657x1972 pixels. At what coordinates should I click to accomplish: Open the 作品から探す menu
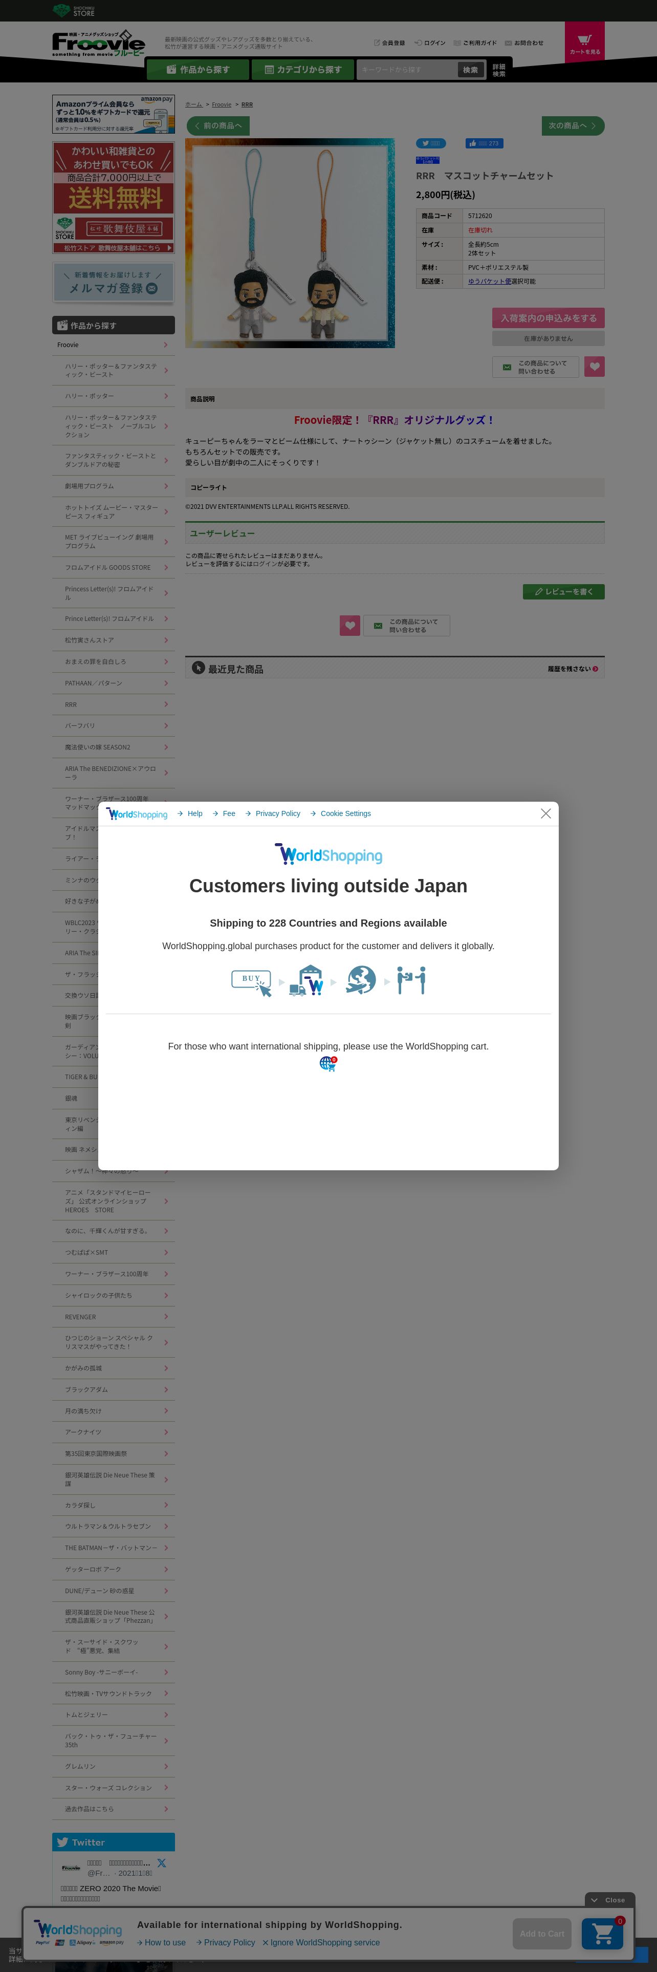[198, 70]
